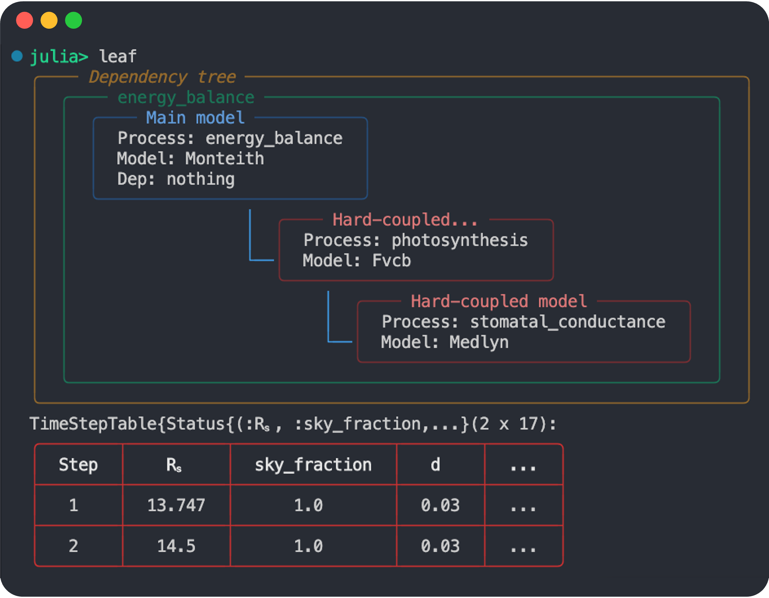Click 'Process: energy_balance' line
The width and height of the screenshot is (769, 598).
(230, 139)
